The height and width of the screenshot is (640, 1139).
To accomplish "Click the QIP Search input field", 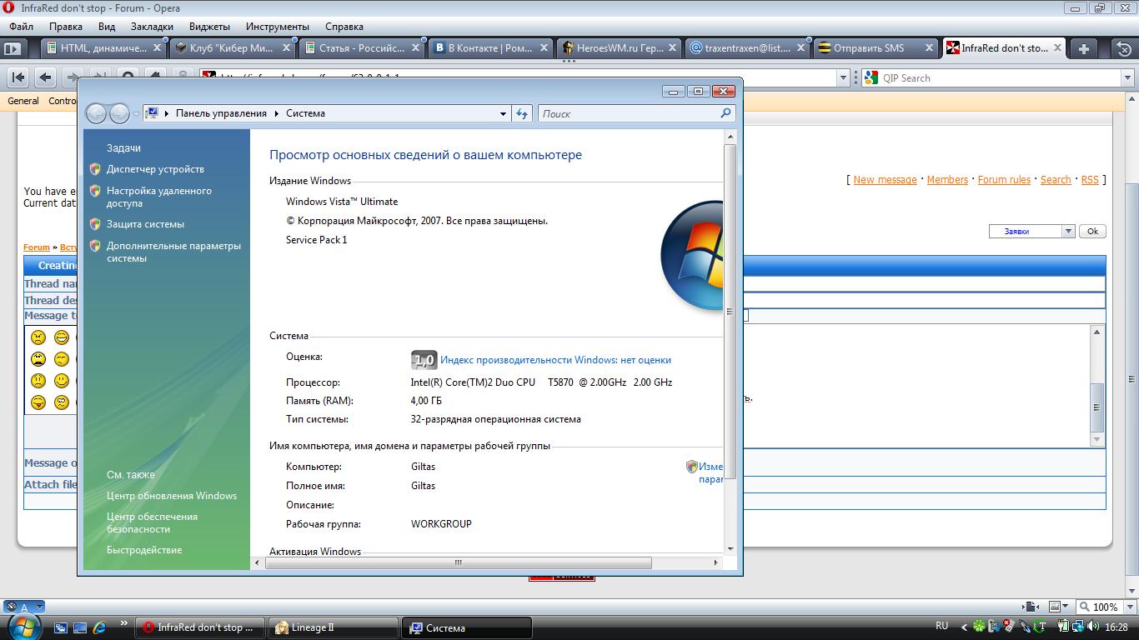I will tap(1001, 77).
